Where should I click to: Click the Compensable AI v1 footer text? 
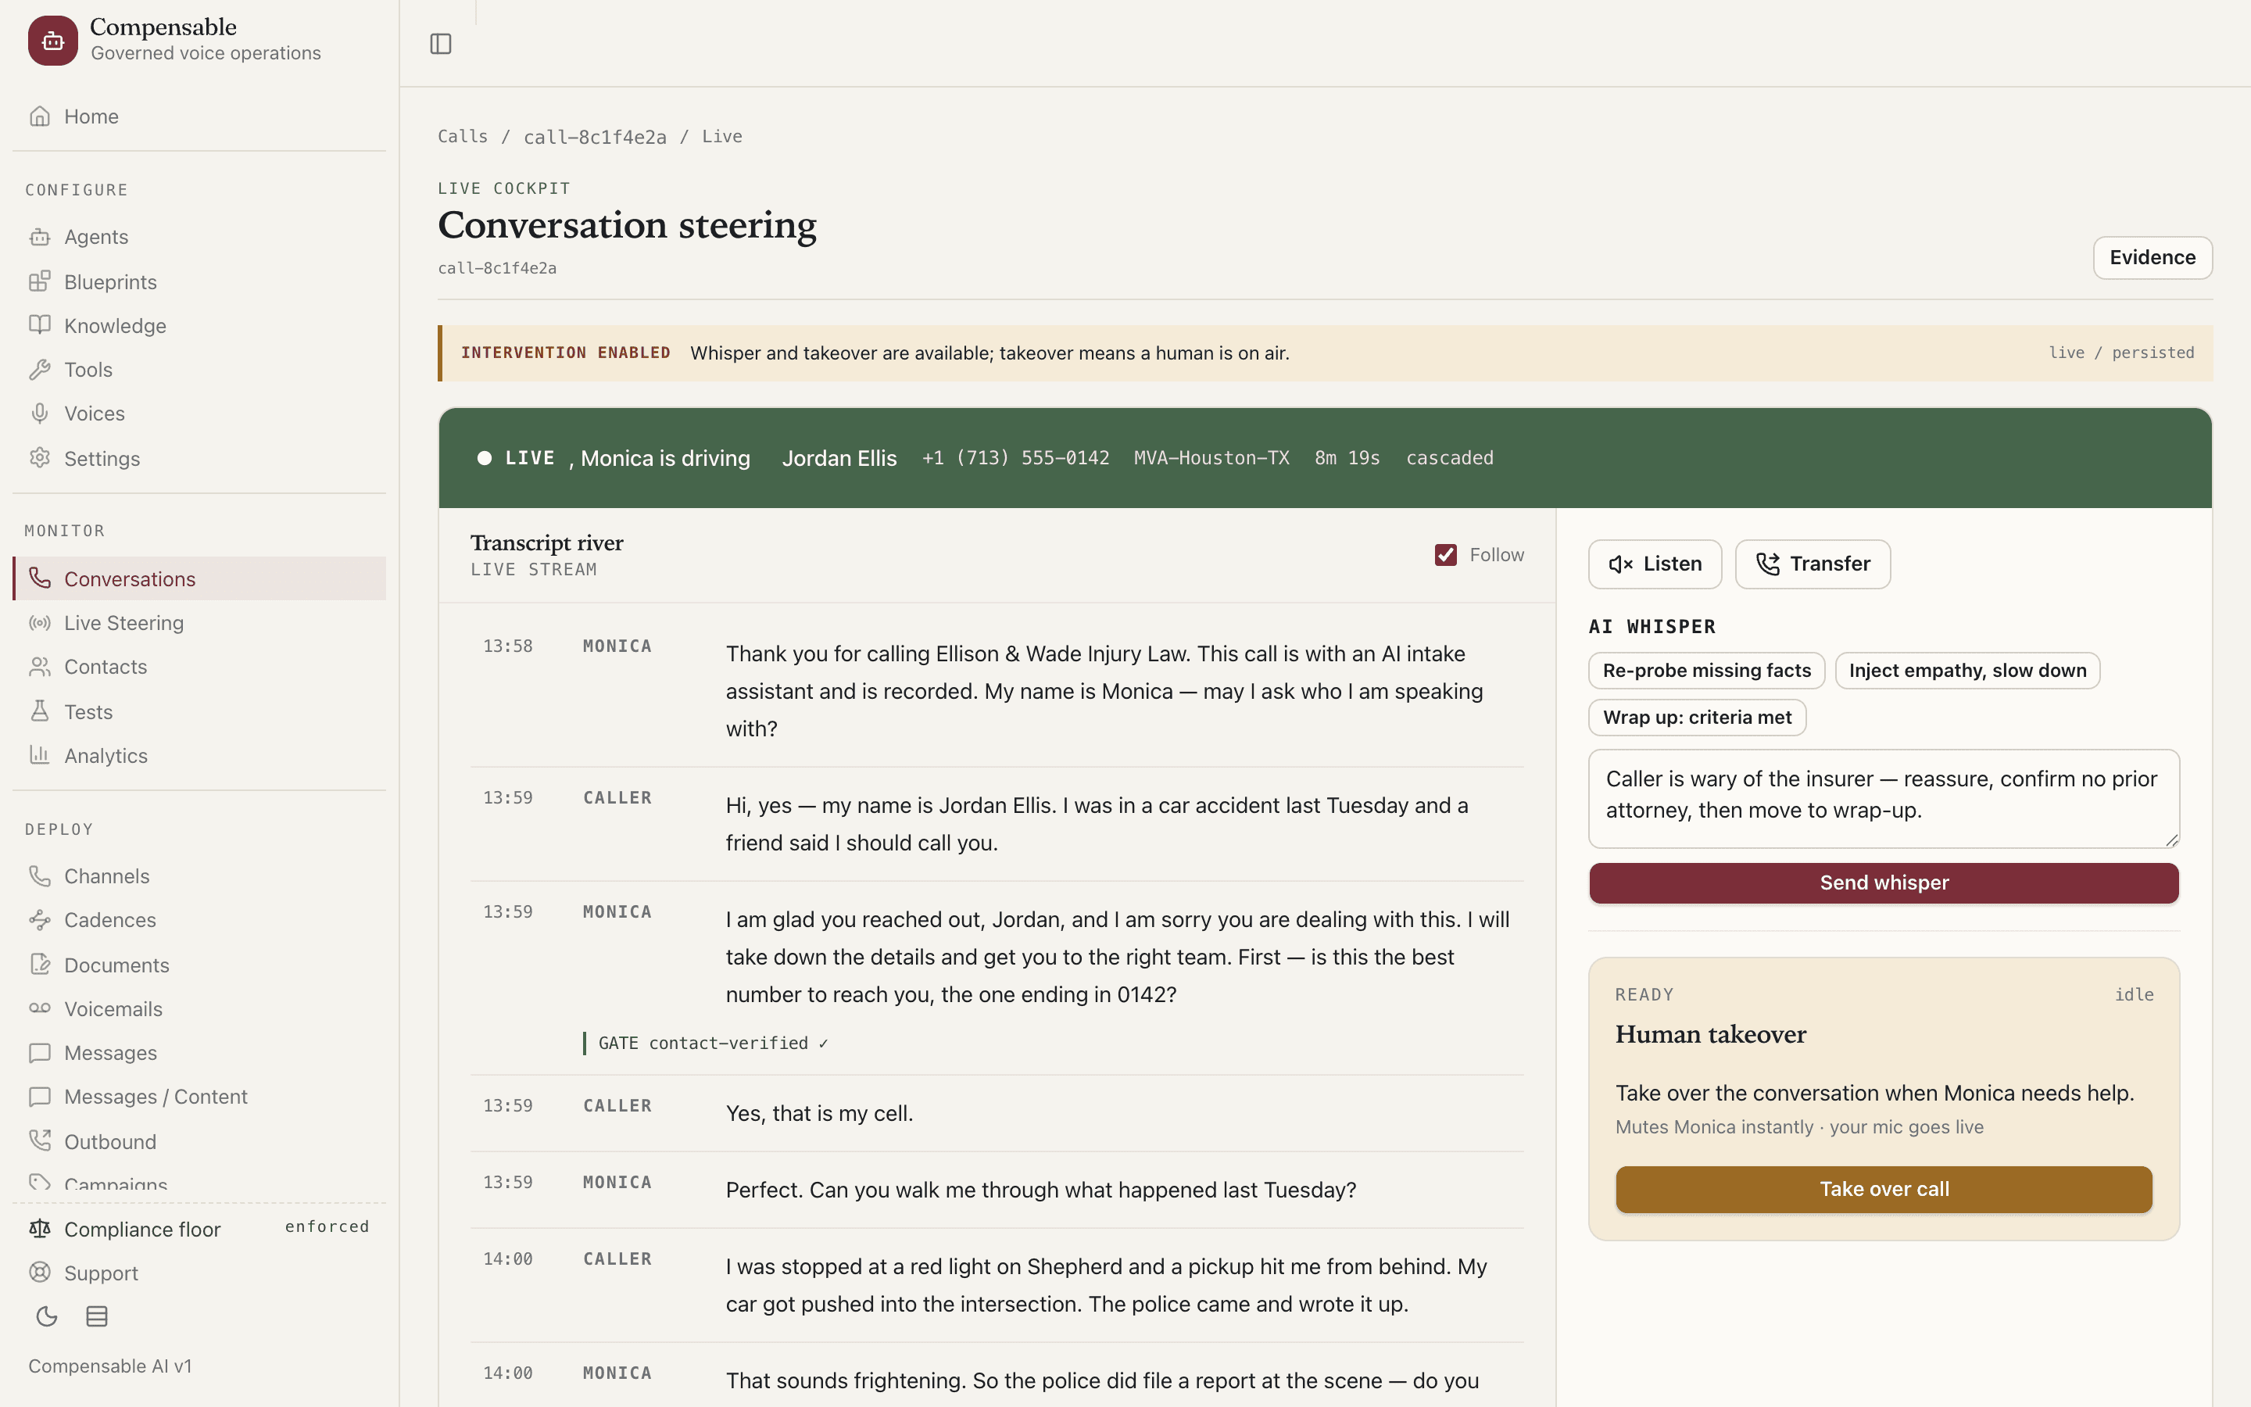coord(109,1365)
